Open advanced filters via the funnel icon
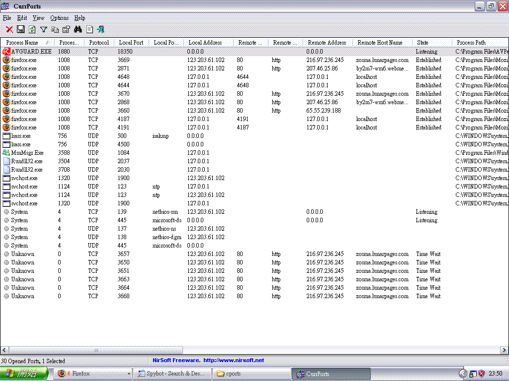Image resolution: width=509 pixels, height=381 pixels. click(44, 29)
